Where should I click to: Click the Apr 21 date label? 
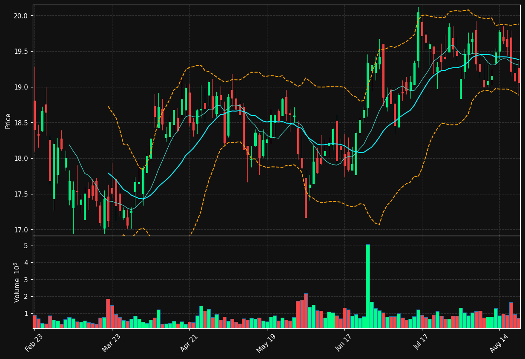[x=189, y=343]
